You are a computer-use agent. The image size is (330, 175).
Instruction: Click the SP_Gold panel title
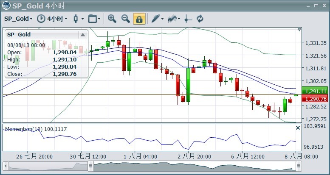(x=19, y=35)
